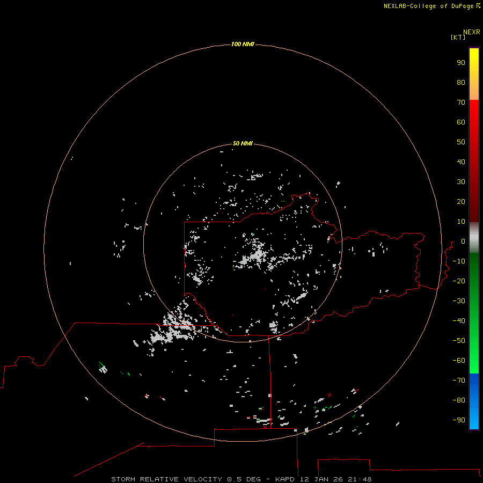The height and width of the screenshot is (483, 483).
Task: Click the 0 label on the velocity scale
Action: [463, 241]
